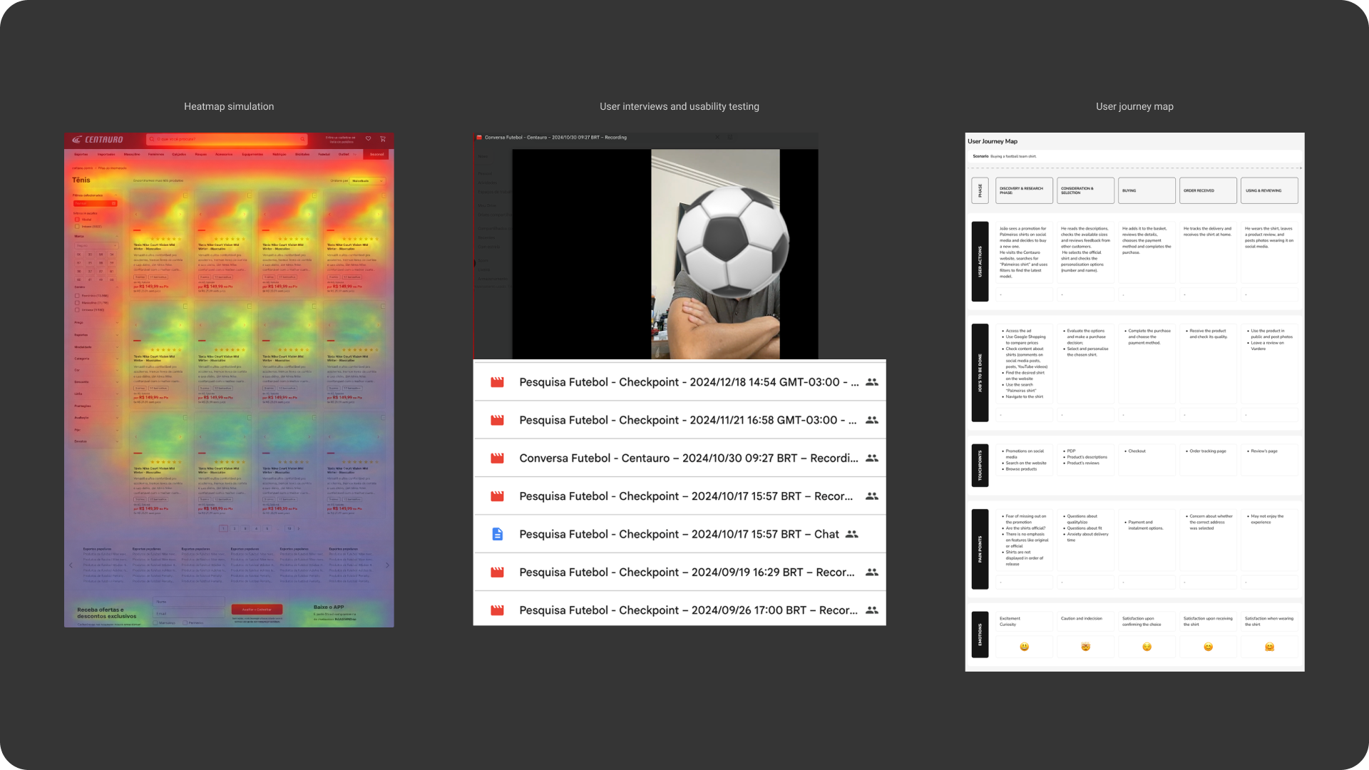
Task: Check the first Gênero filter checkbox
Action: pyautogui.click(x=77, y=295)
